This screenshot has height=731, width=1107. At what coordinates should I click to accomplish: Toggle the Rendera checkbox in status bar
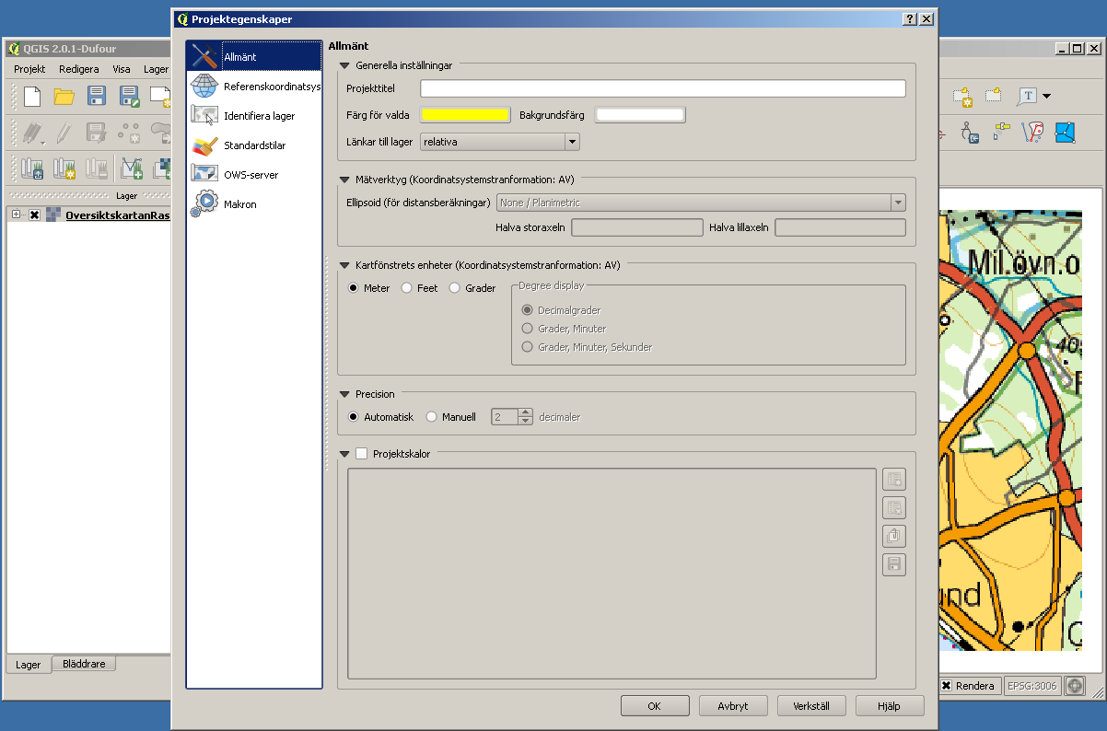point(946,686)
